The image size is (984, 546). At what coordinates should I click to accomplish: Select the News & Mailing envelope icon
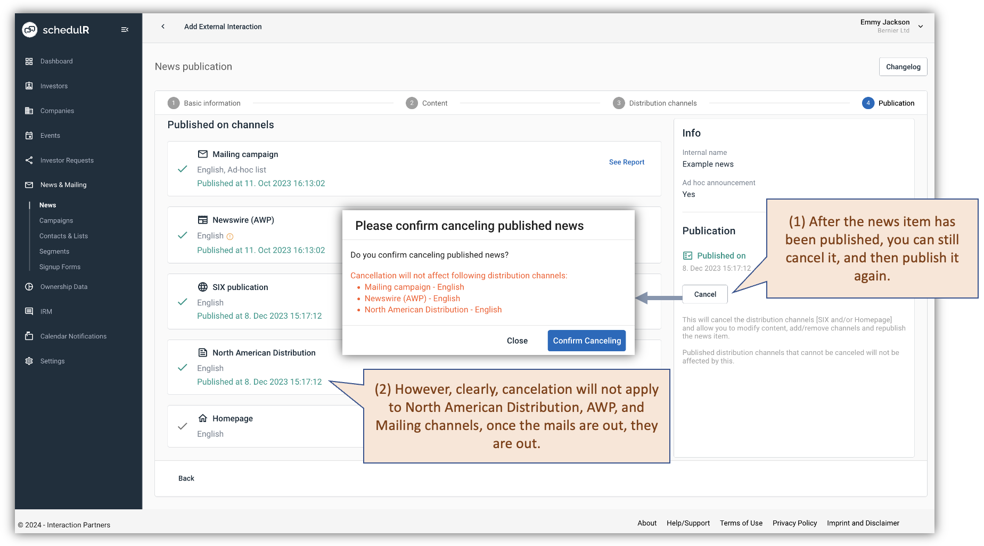29,185
